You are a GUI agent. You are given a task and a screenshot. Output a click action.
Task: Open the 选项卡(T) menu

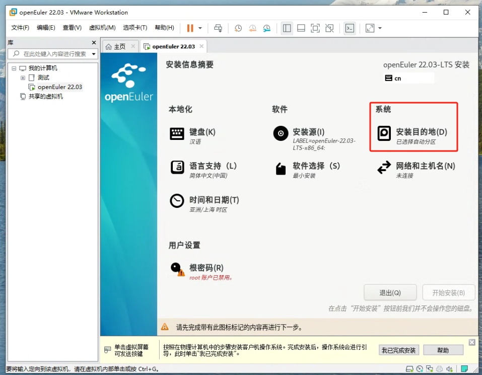[135, 28]
